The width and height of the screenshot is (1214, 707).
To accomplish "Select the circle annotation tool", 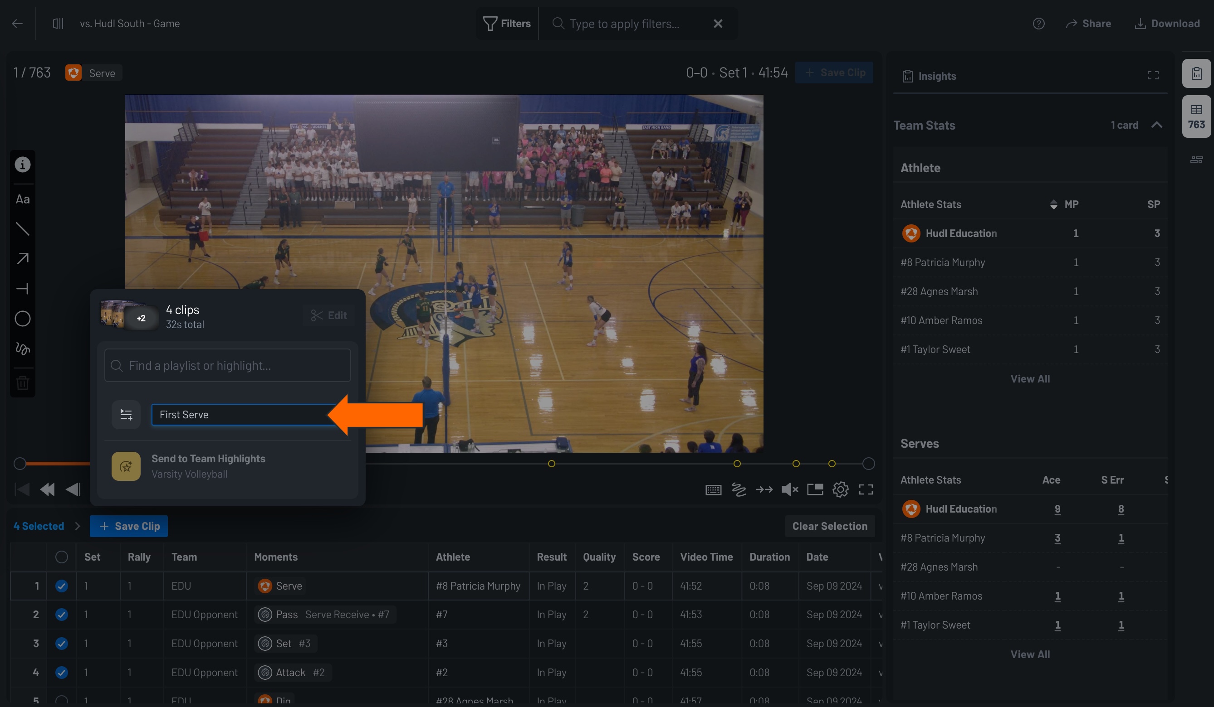I will pos(23,319).
